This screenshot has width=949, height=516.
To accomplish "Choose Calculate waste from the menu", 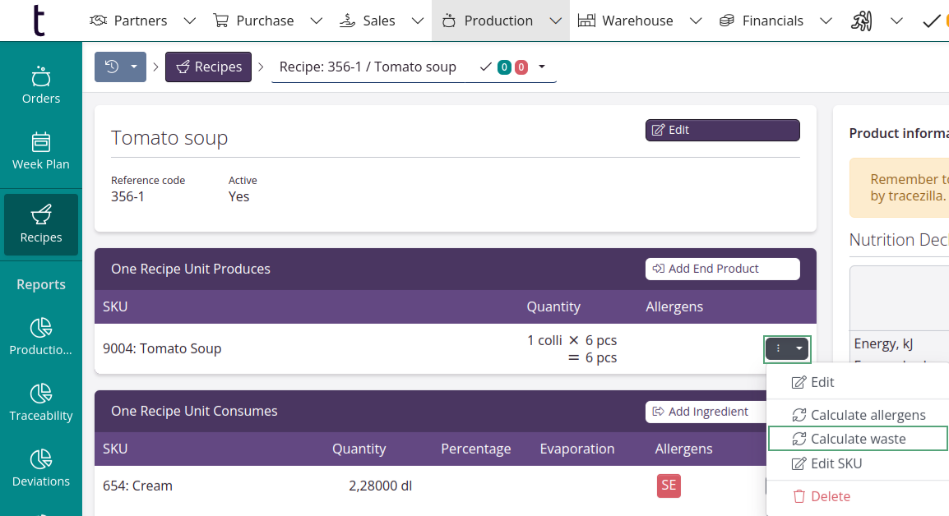I will tap(858, 439).
